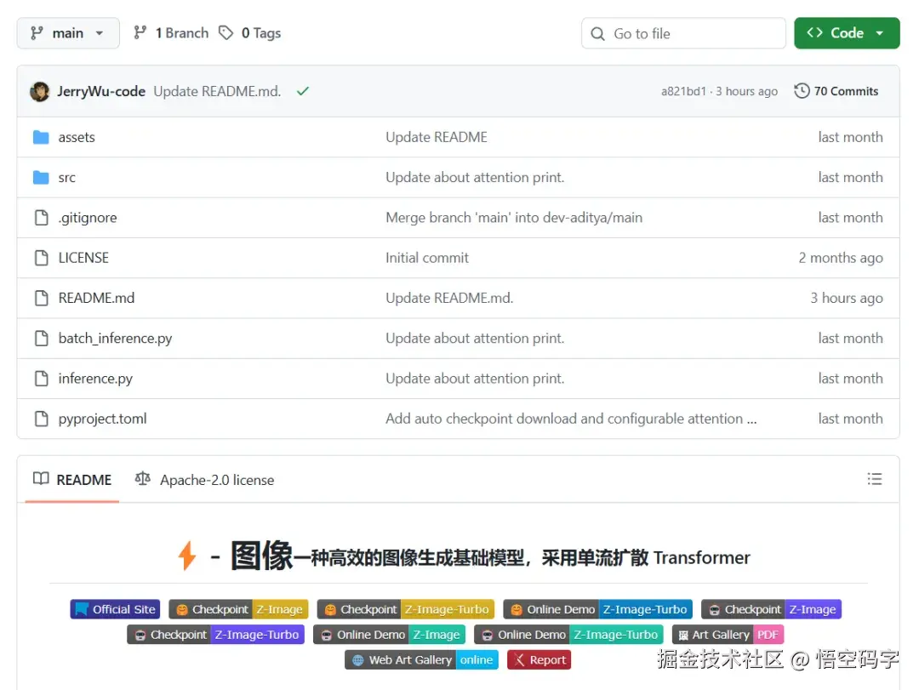Image resolution: width=919 pixels, height=690 pixels.
Task: Open the blue Online Demo Z-Image-Turbo badge
Action: [598, 609]
